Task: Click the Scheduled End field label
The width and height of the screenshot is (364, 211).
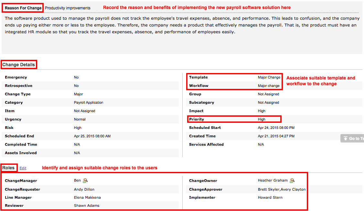Action: pyautogui.click(x=19, y=136)
